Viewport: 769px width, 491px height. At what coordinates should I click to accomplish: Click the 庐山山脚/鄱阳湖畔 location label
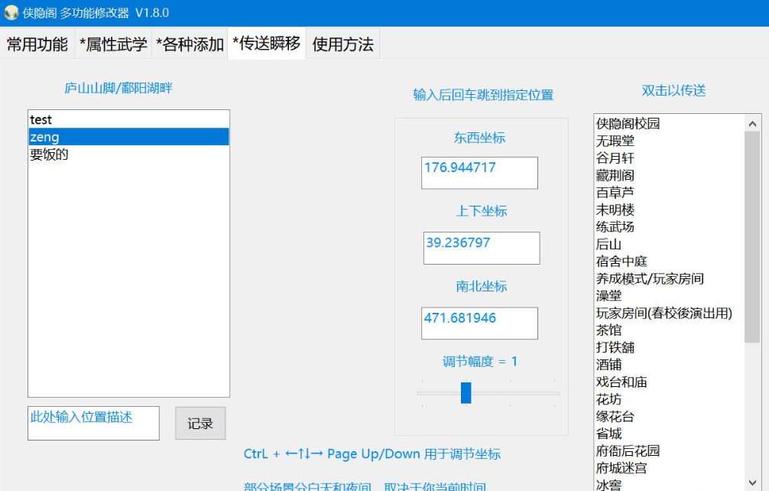[118, 88]
